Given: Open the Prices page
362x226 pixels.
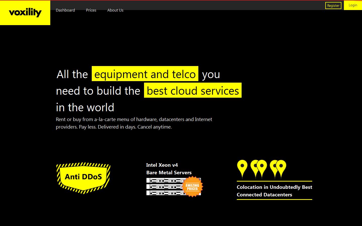Looking at the screenshot, I should [x=91, y=10].
